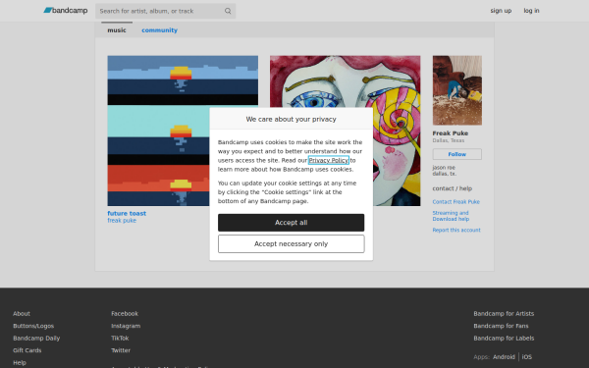Open the Android app link
This screenshot has width=589, height=368.
click(x=505, y=357)
